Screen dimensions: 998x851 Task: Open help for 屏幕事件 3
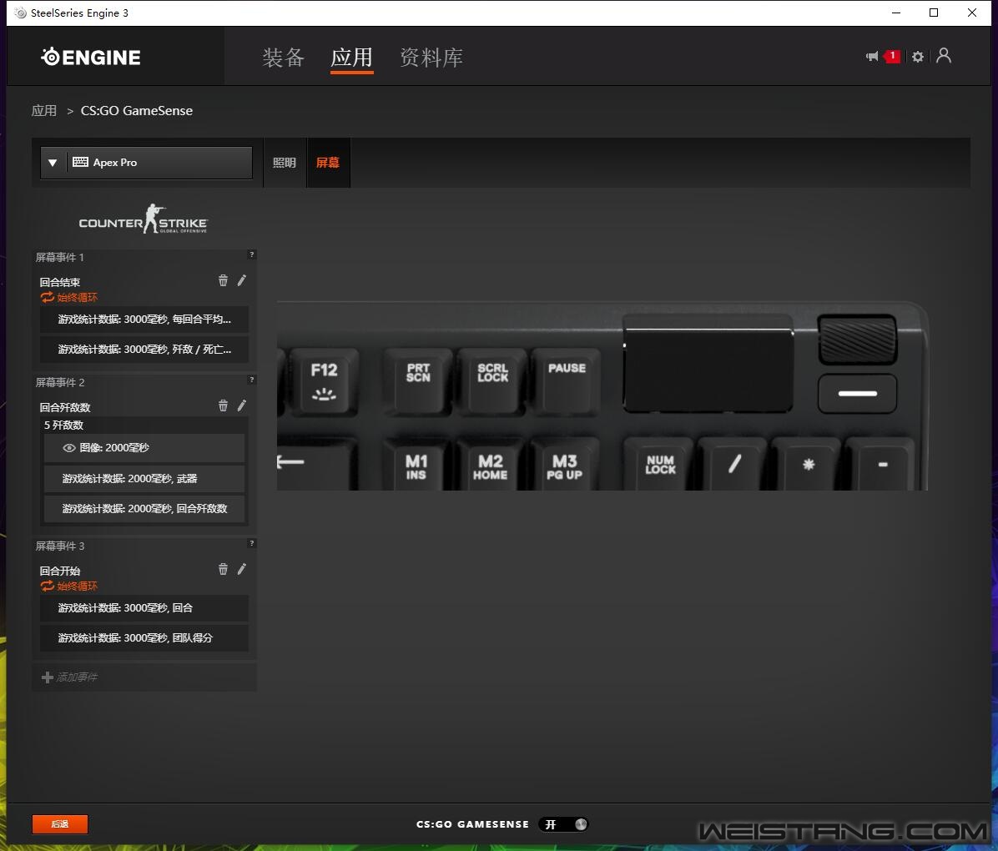point(252,544)
